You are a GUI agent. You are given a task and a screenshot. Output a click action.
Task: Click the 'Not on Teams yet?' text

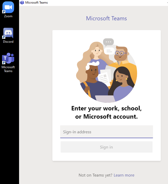[x=96, y=175]
